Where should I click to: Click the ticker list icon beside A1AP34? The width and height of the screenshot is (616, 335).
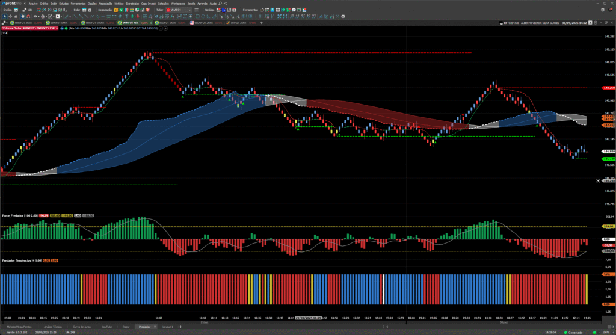[x=197, y=10]
